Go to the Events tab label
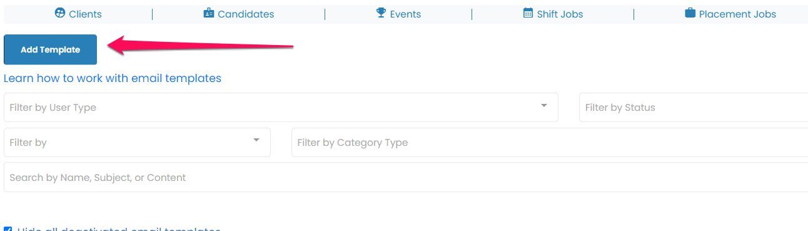Screen dimensions: 808x231 [x=405, y=14]
